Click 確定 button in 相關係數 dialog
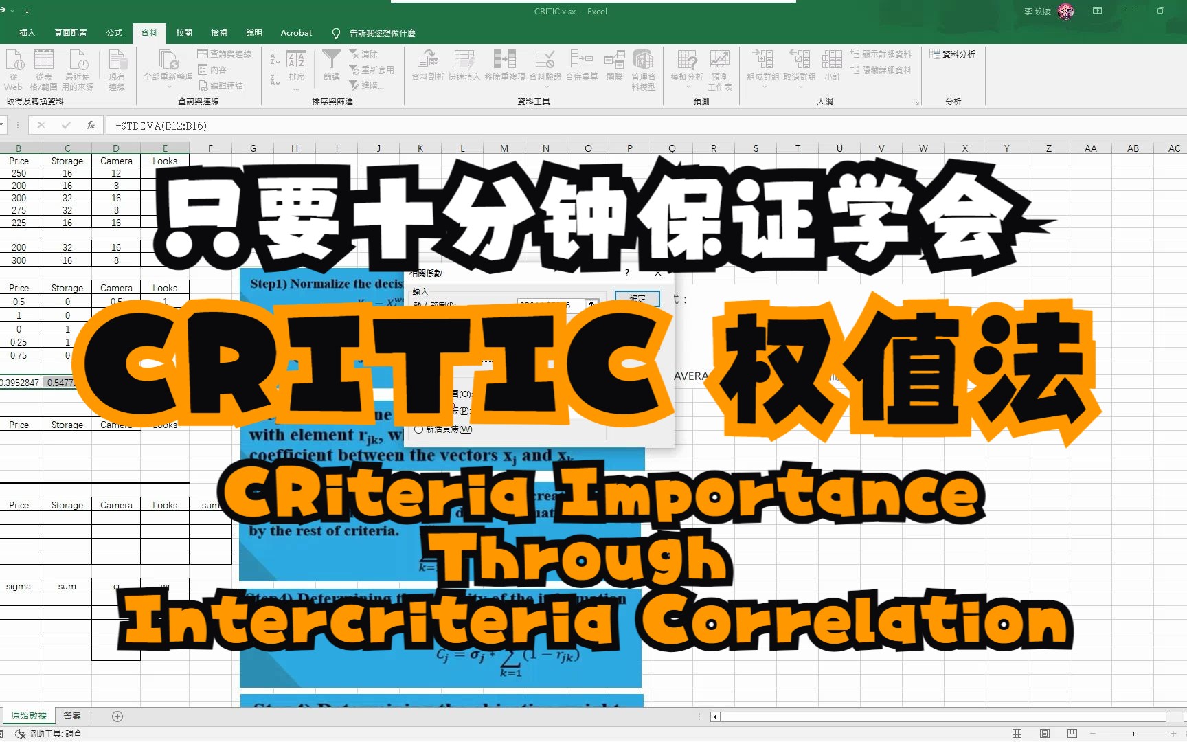This screenshot has width=1187, height=742. [x=637, y=298]
